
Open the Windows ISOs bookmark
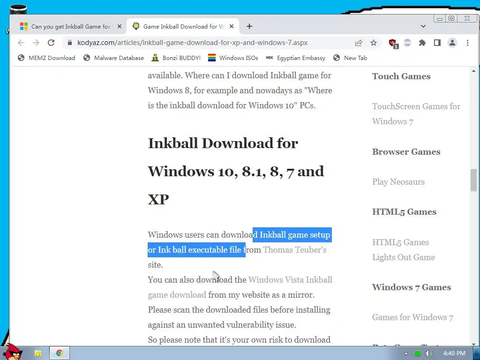point(233,58)
